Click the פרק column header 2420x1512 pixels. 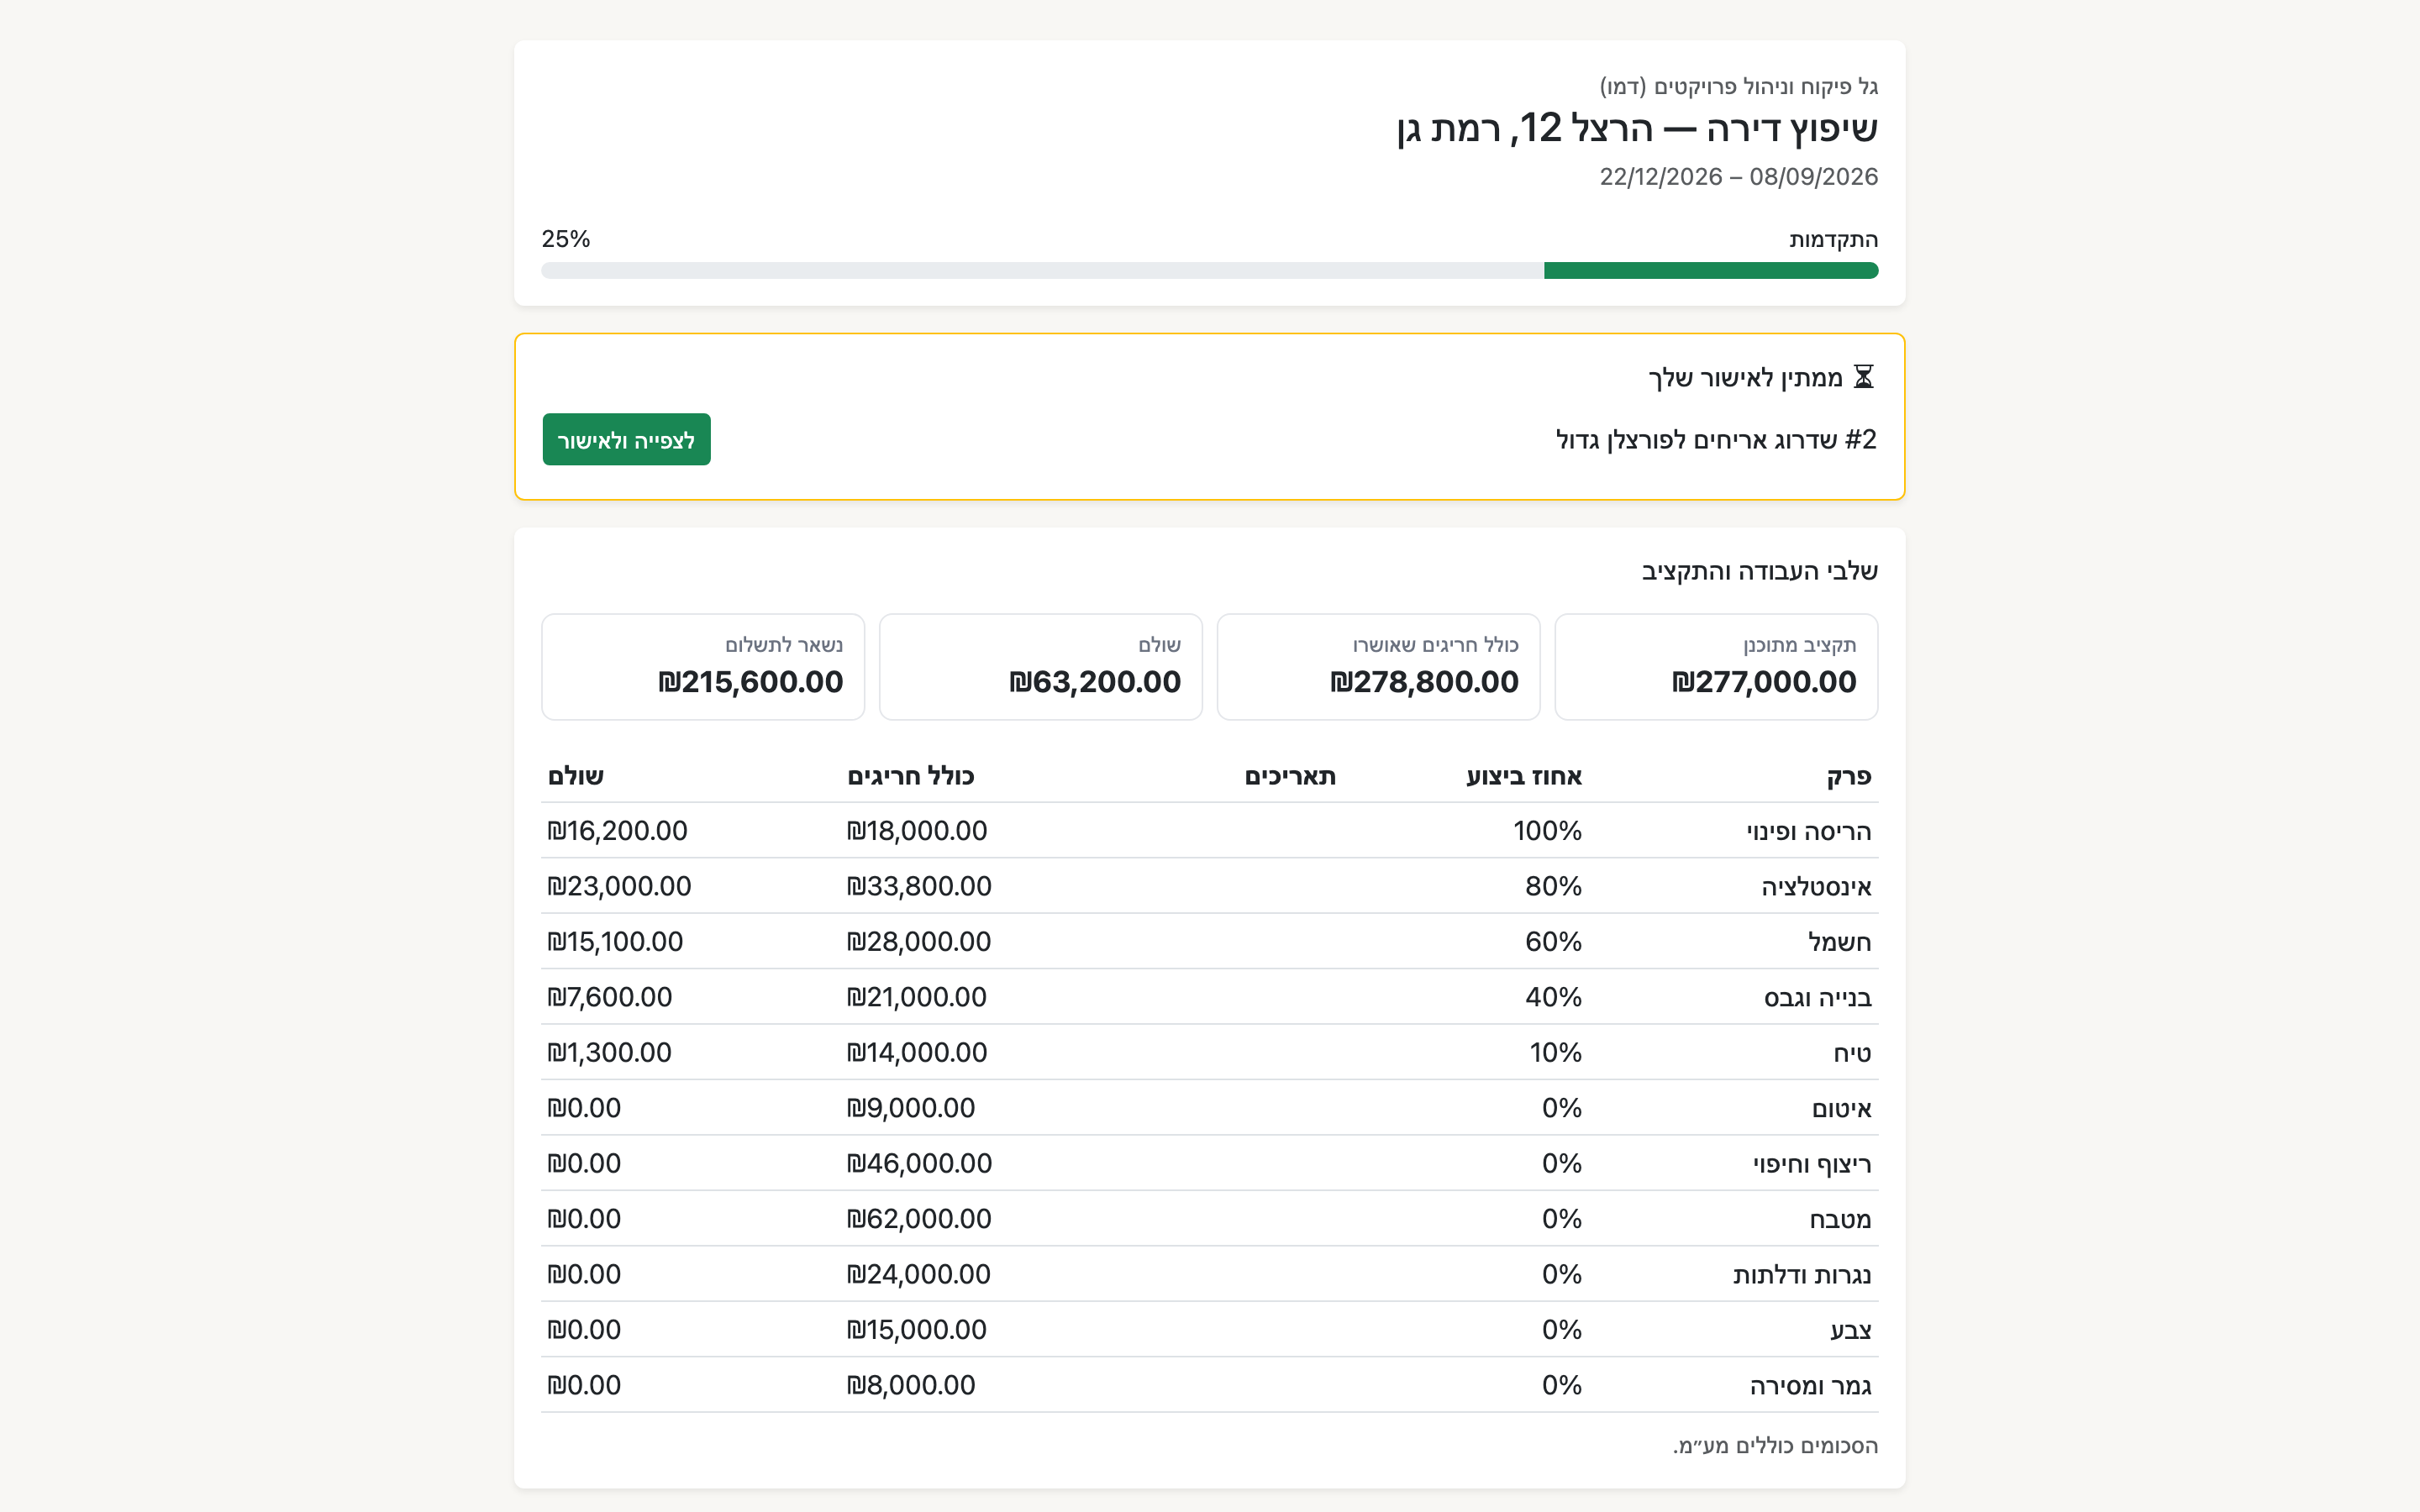coord(1848,776)
